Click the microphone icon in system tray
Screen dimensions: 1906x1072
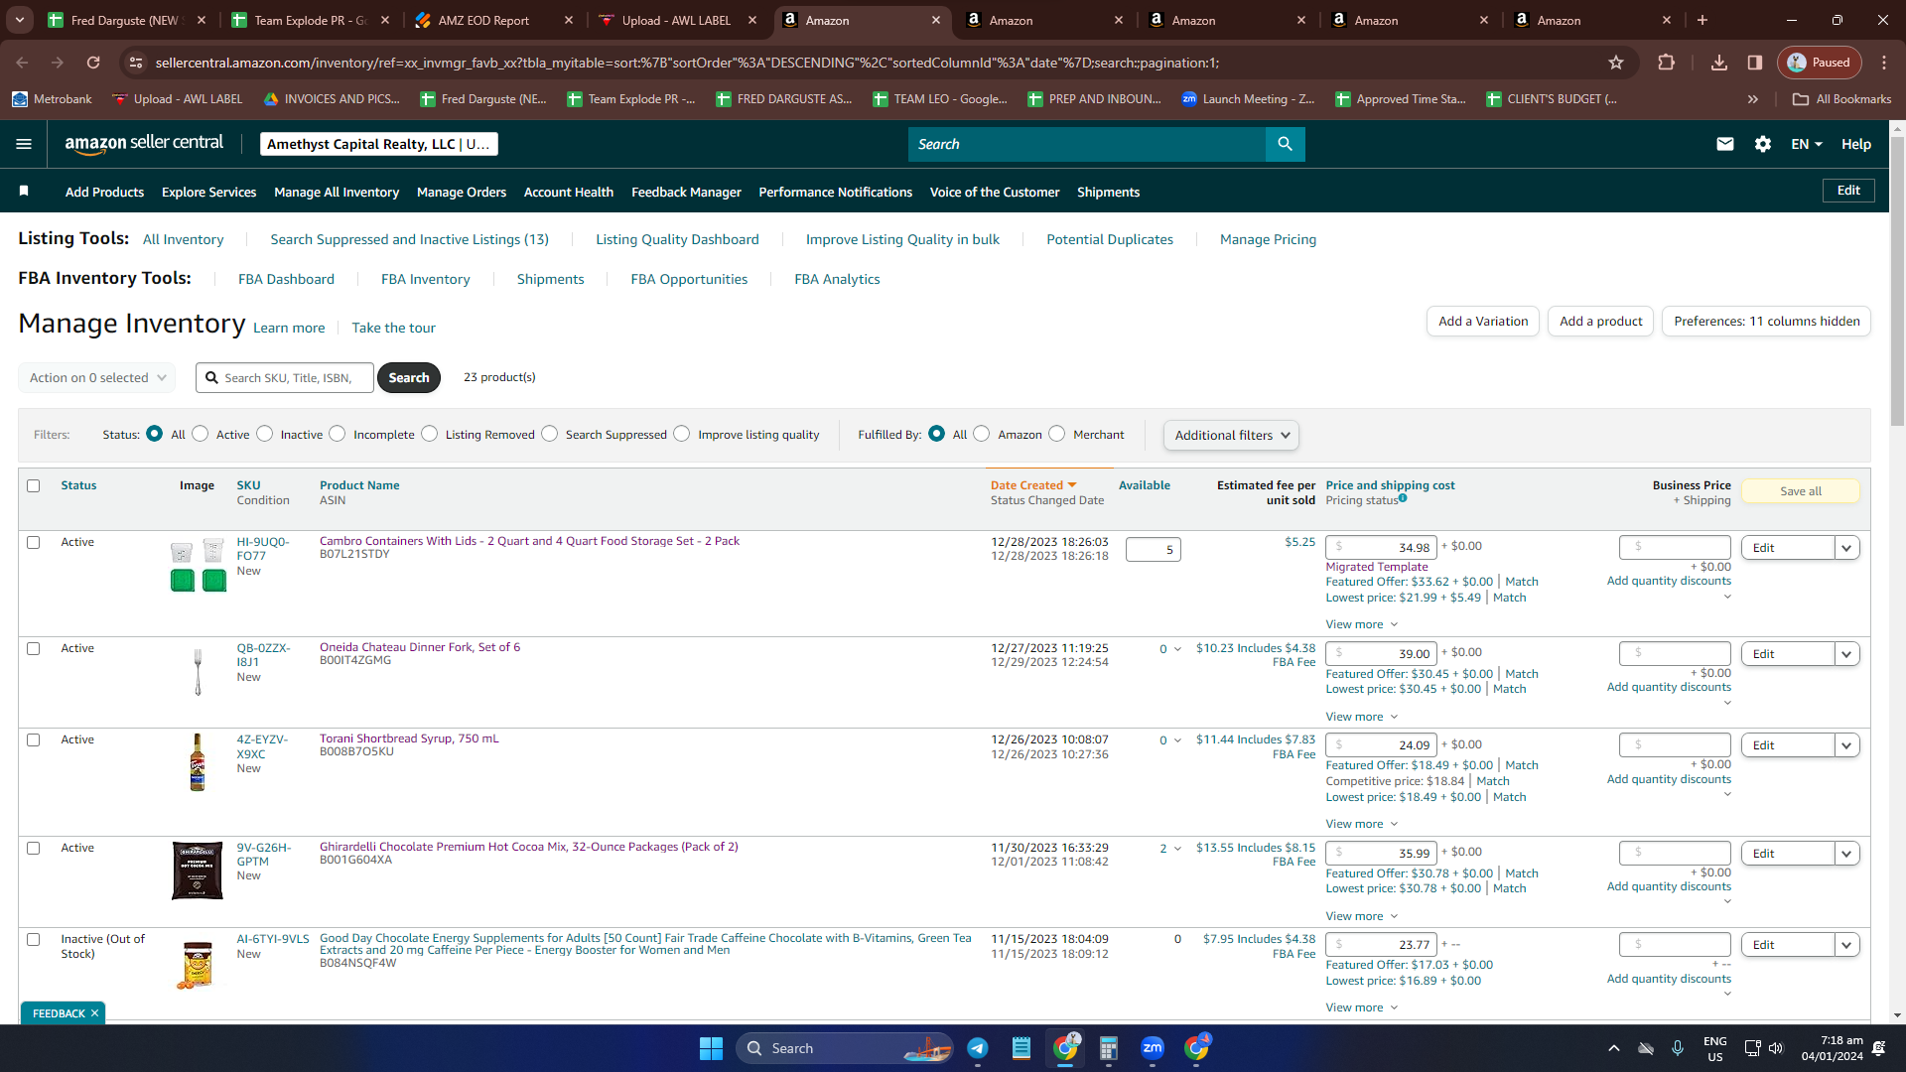(x=1678, y=1048)
